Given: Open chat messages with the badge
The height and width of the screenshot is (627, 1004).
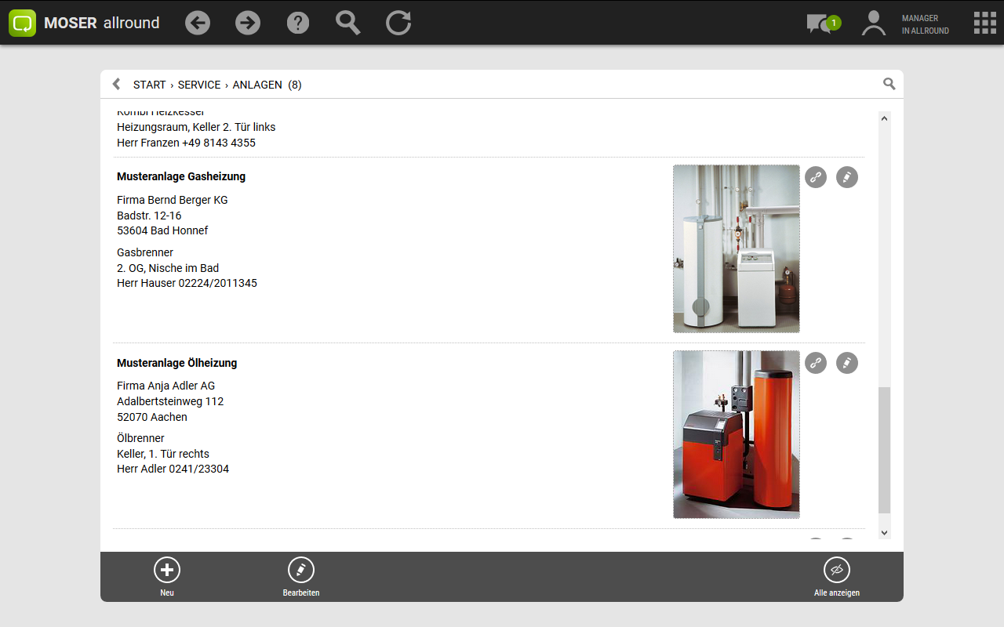Looking at the screenshot, I should click(x=823, y=24).
